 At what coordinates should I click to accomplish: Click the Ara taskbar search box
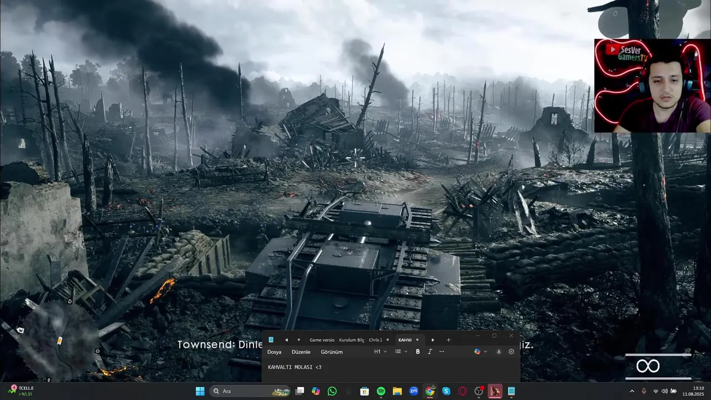point(251,391)
